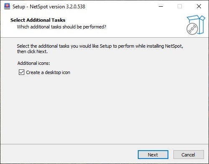
Task: Close the NetSpot Setup window
Action: pyautogui.click(x=199, y=6)
